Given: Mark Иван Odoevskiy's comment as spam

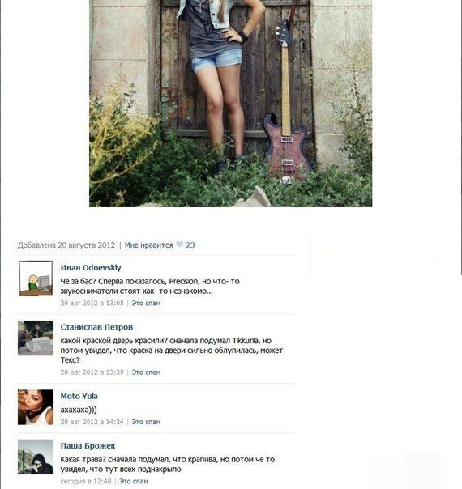Looking at the screenshot, I should 146,303.
